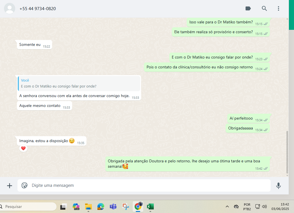Switch to Google Chrome on the taskbar
This screenshot has height=213, width=294.
click(x=138, y=207)
